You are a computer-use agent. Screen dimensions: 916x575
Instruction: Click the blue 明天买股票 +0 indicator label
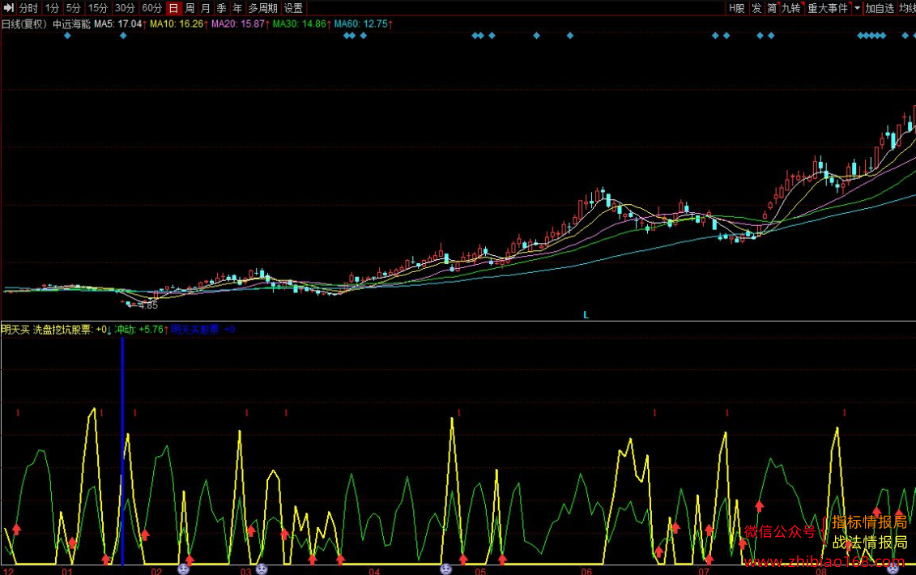pyautogui.click(x=202, y=330)
